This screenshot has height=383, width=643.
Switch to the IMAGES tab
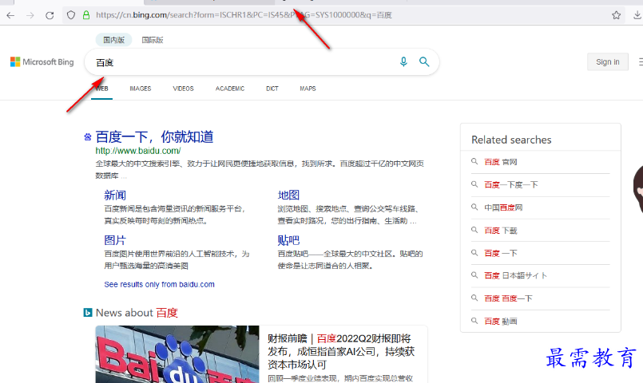pos(141,89)
